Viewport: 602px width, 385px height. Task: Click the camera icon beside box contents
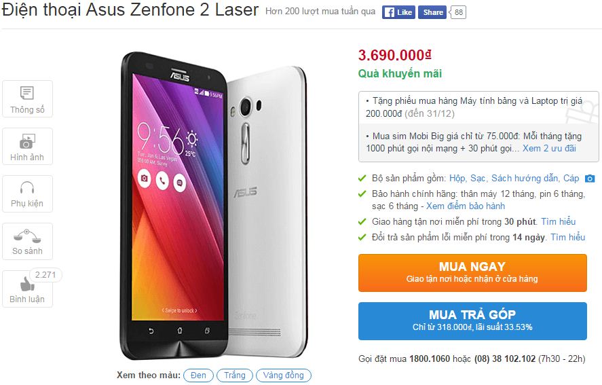click(590, 179)
